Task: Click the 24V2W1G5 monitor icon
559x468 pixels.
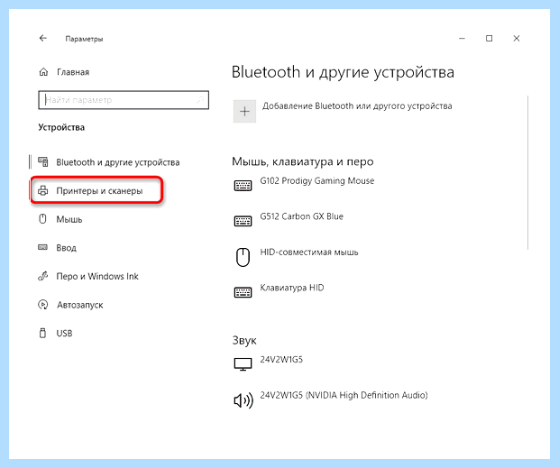Action: click(x=243, y=364)
